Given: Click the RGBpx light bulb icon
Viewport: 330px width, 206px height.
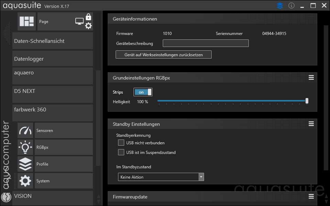Looking at the screenshot, I should coord(25,147).
